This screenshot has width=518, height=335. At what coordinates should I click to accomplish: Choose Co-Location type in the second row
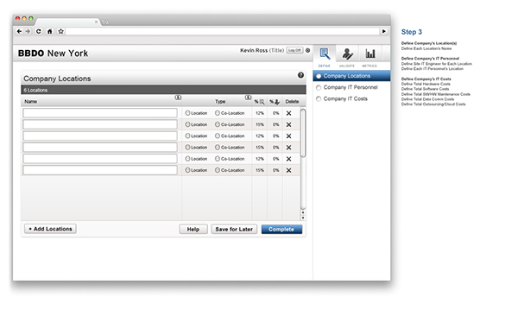pos(218,124)
